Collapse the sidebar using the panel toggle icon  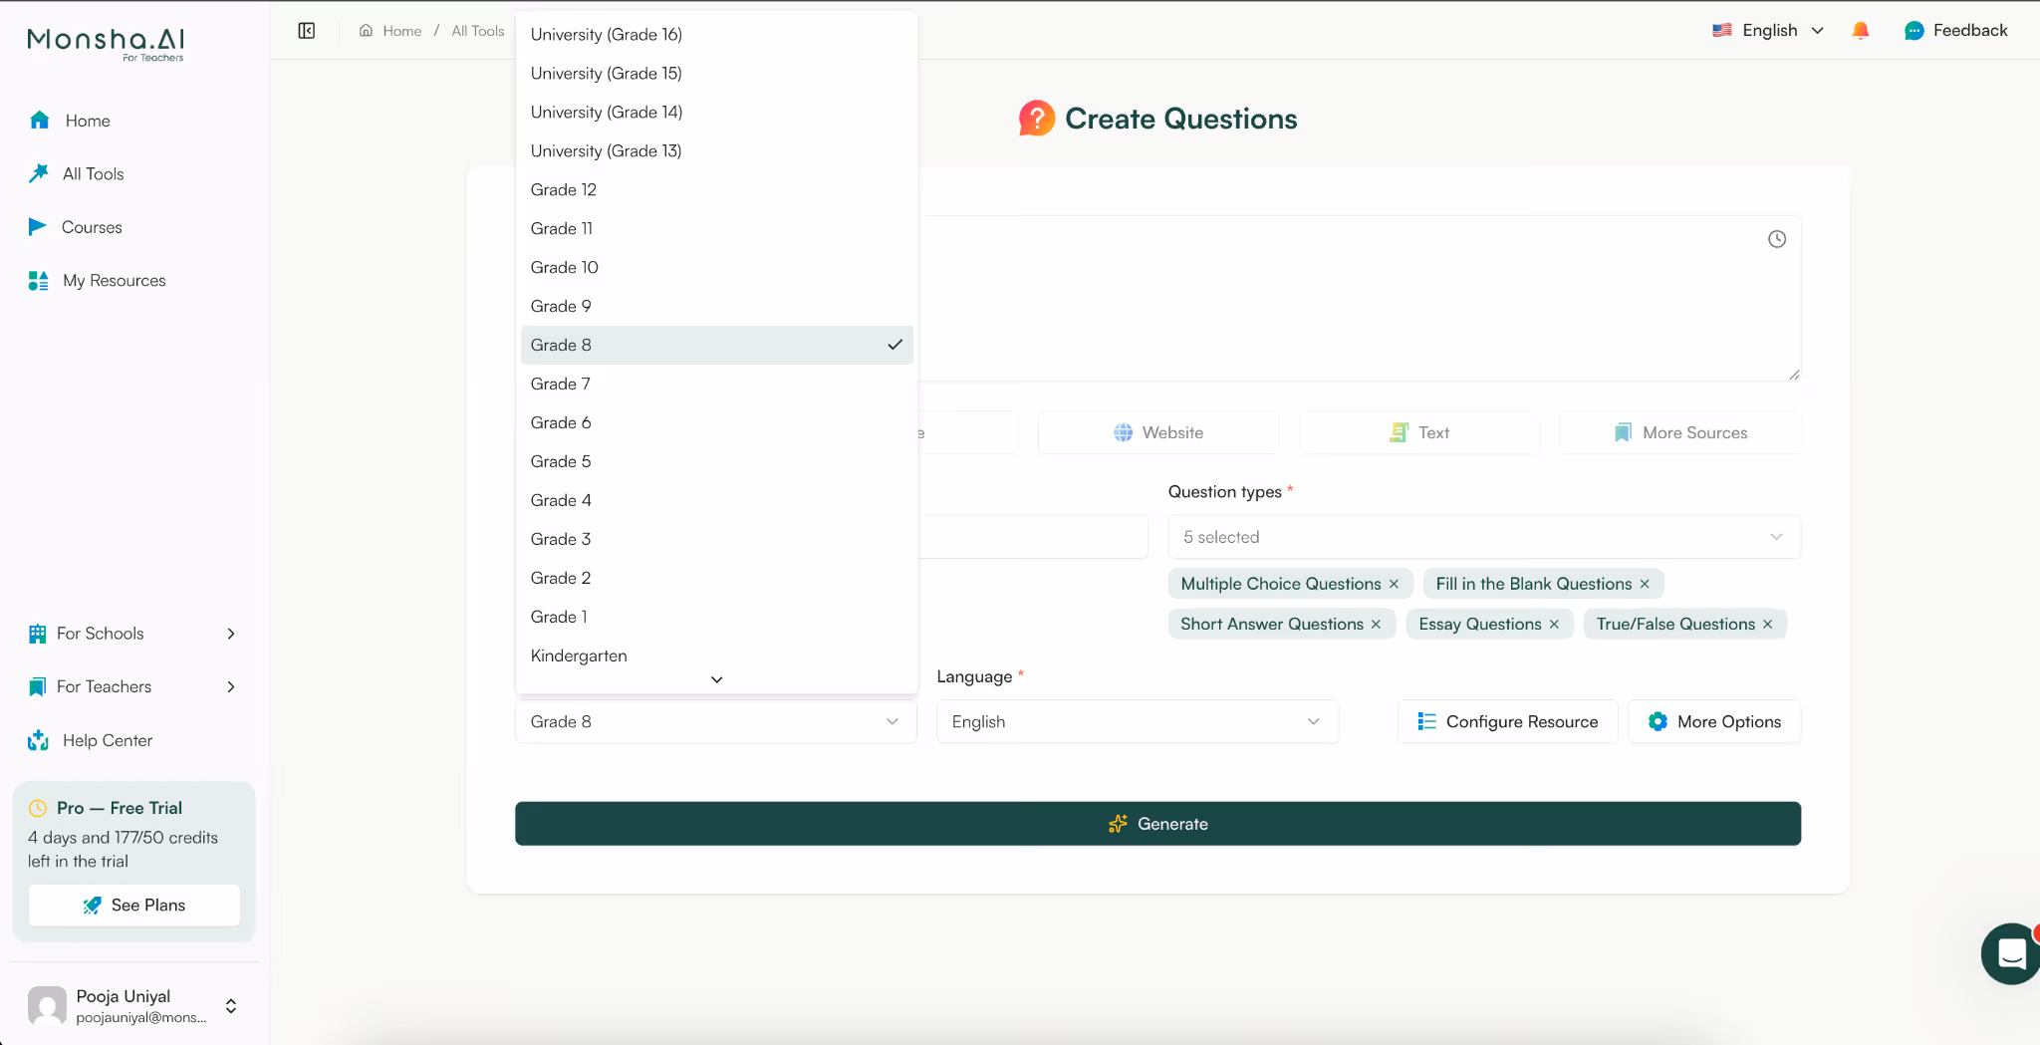tap(306, 30)
